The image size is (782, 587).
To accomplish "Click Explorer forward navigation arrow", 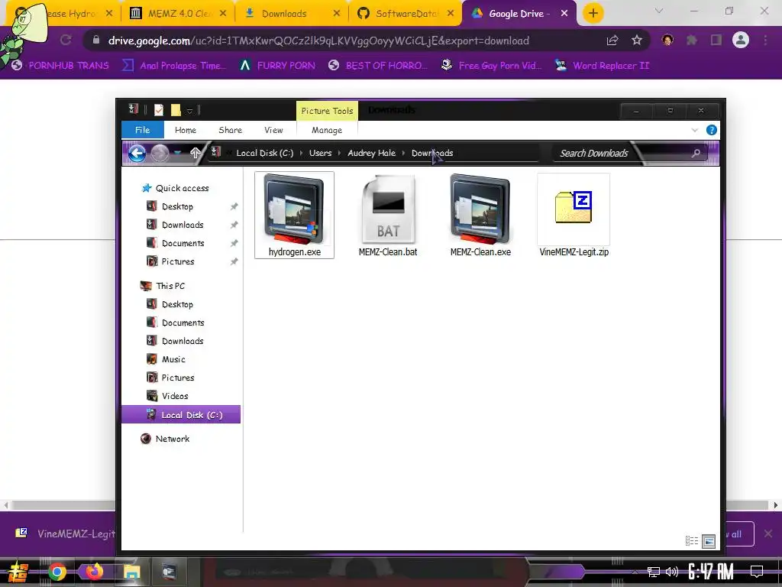I will (160, 153).
